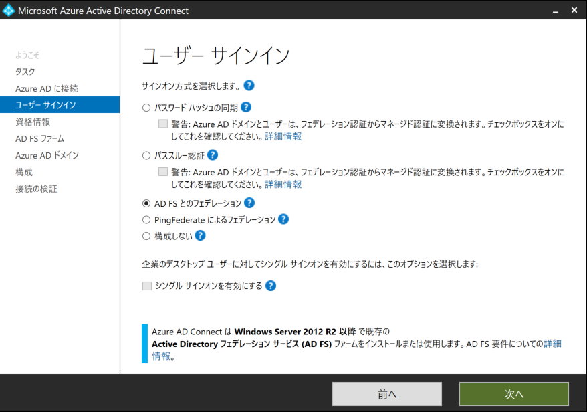Open AD FS 要件 詳細情報 link
The width and height of the screenshot is (587, 412).
(552, 344)
